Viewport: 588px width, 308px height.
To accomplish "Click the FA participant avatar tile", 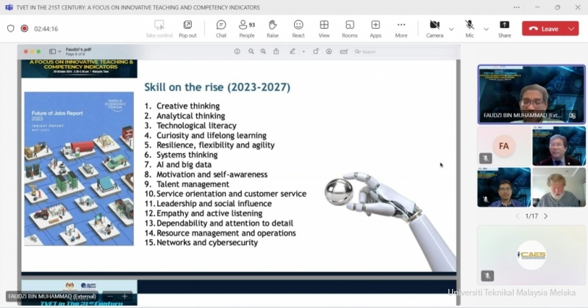I will (503, 146).
